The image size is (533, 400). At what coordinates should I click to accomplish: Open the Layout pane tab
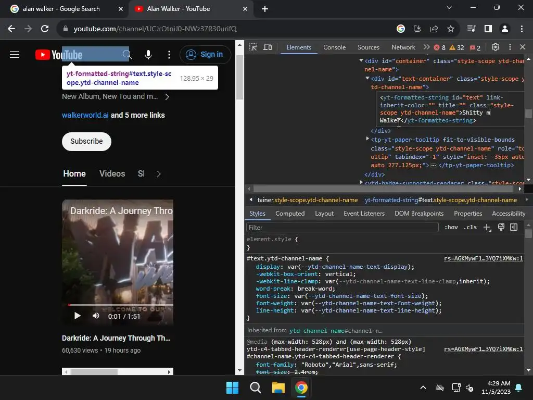click(x=324, y=213)
